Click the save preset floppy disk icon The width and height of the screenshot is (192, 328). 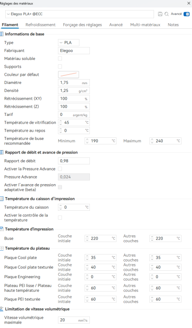pos(160,14)
